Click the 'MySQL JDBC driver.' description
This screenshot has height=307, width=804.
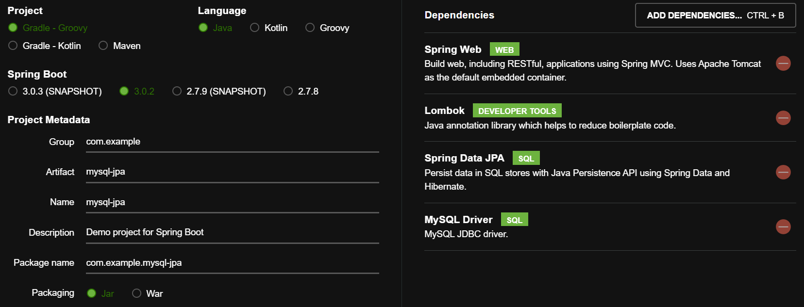[x=466, y=234]
